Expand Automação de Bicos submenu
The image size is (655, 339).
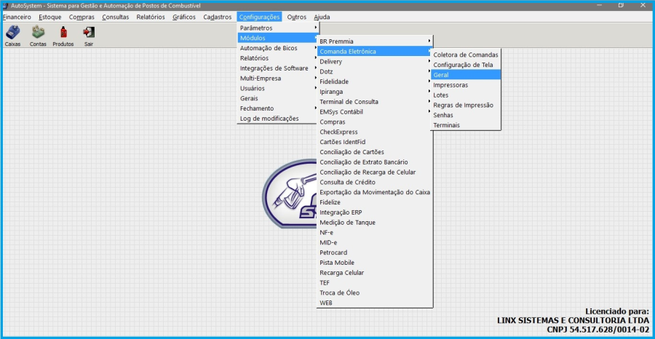(x=278, y=48)
